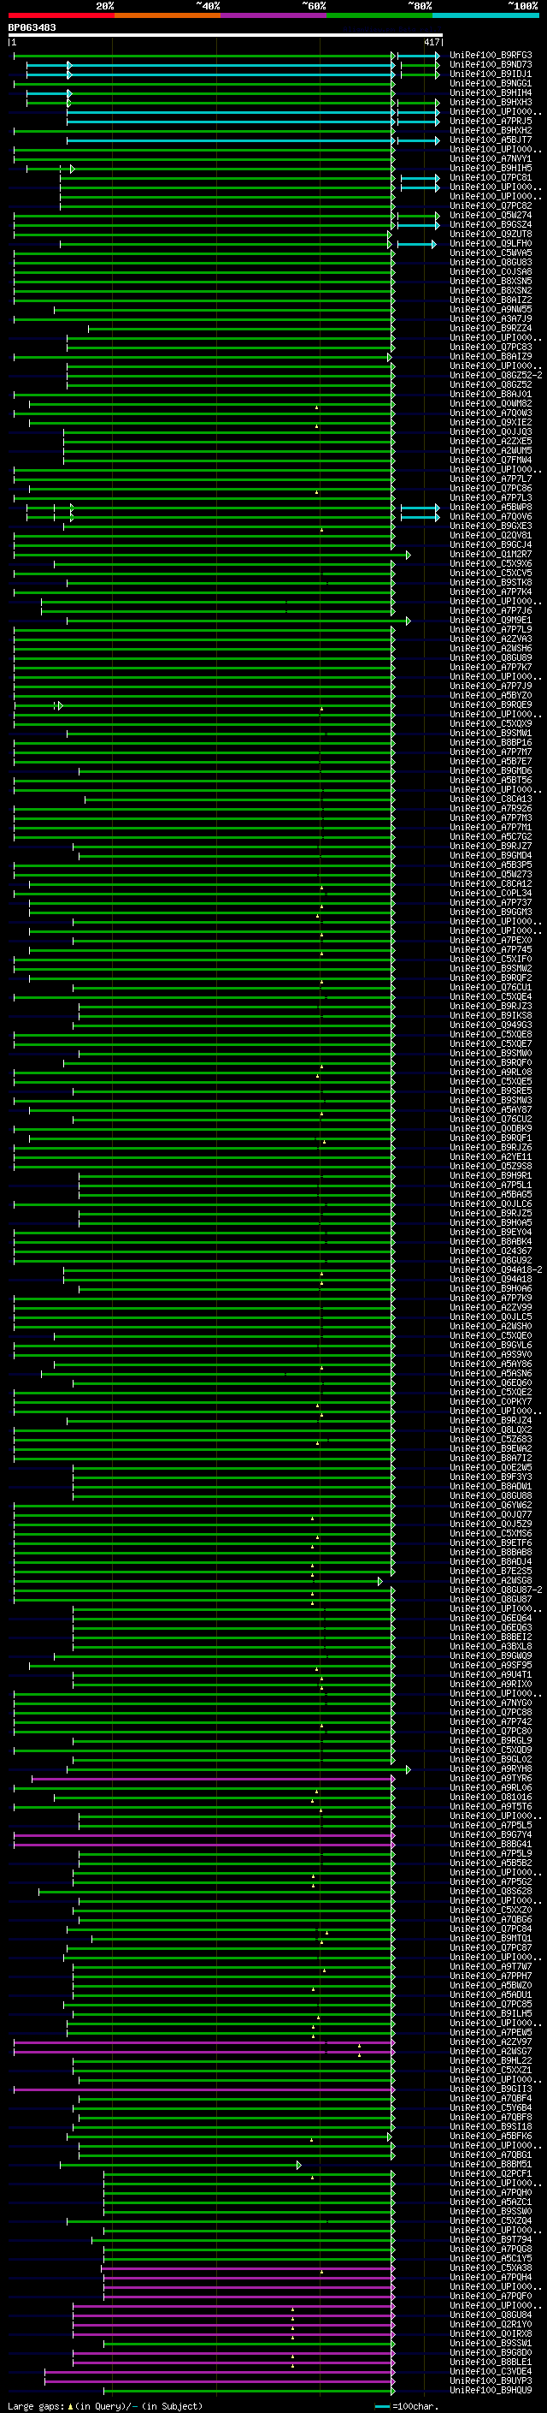
Task: Select the UniRef100_A2ZXE5 label
Action: (x=491, y=441)
